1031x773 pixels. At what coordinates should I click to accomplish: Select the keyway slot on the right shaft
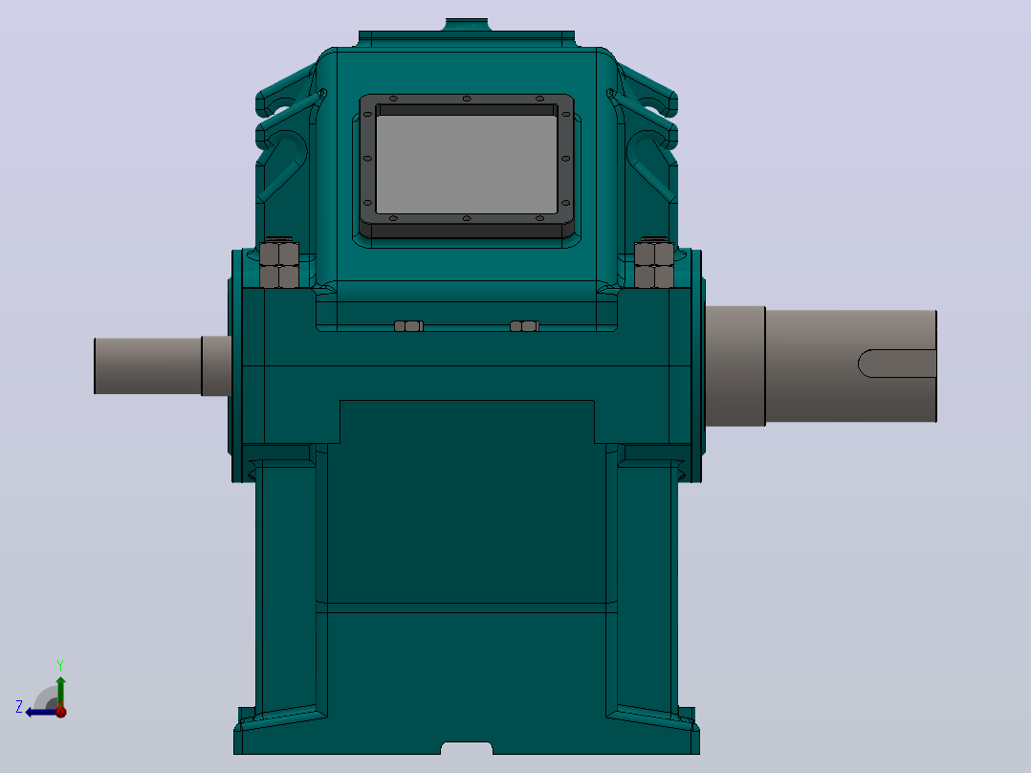(897, 364)
